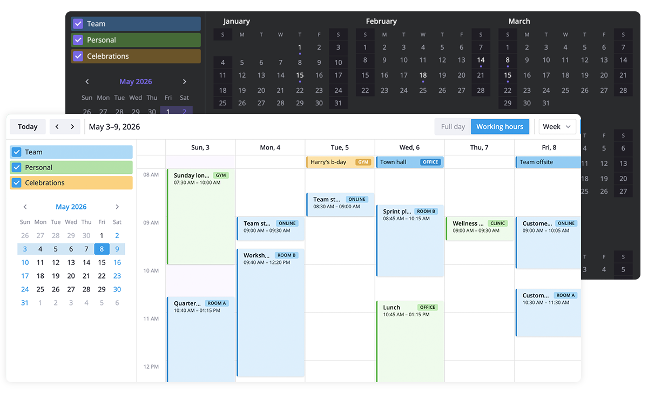Open Tuesday's Team standup 08:30 event

click(340, 205)
